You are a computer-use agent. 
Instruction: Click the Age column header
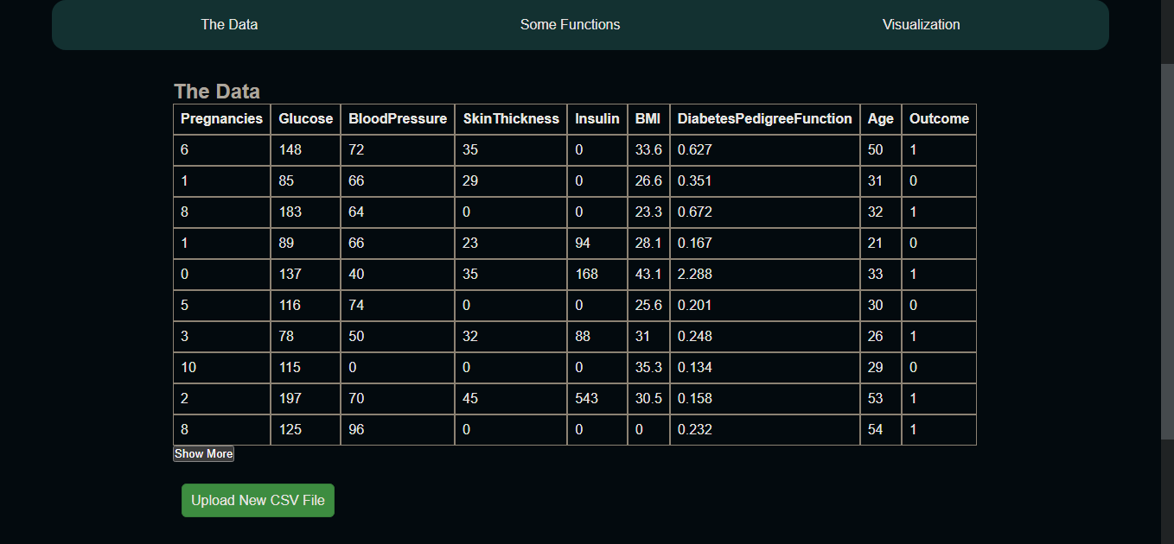coord(880,118)
